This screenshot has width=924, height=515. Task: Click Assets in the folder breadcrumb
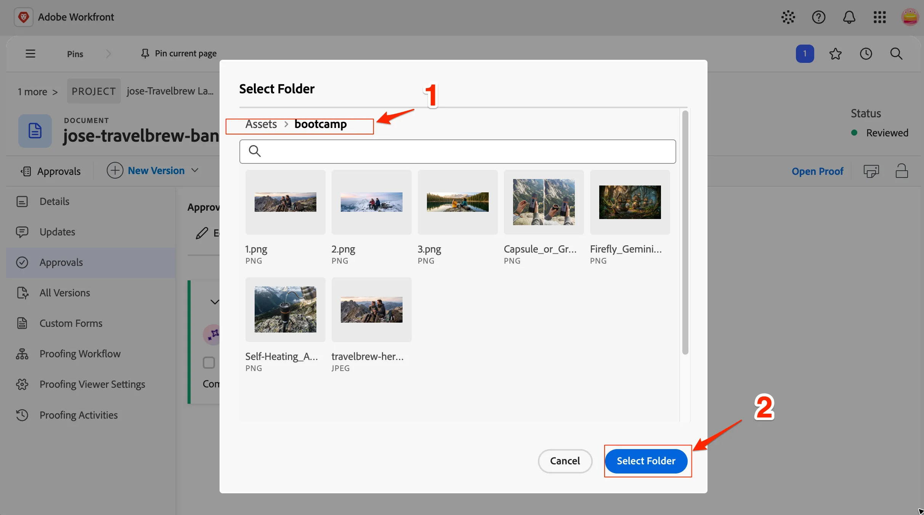click(261, 124)
